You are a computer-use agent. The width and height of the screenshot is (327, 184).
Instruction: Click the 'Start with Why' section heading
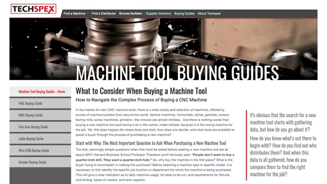pos(151,143)
